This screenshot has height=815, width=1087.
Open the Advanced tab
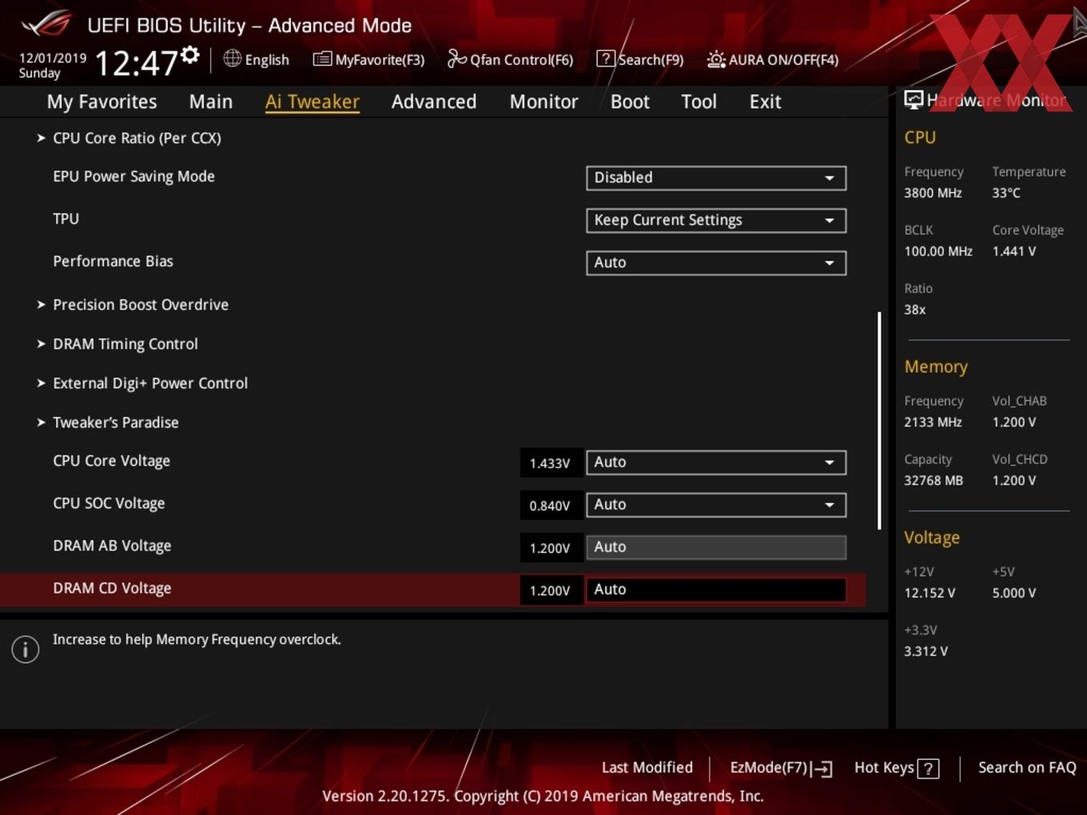coord(434,101)
